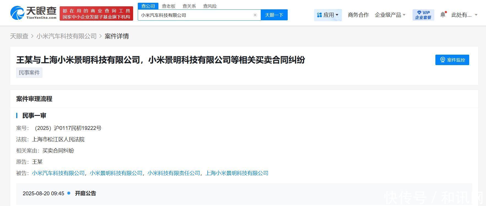Click the red promotional banner 都在用的商业查询工具
This screenshot has height=206, width=486.
pos(96,13)
